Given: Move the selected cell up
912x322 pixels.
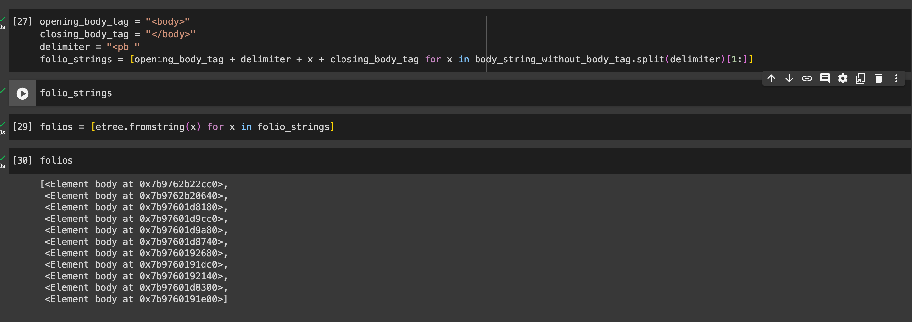Looking at the screenshot, I should pos(771,78).
